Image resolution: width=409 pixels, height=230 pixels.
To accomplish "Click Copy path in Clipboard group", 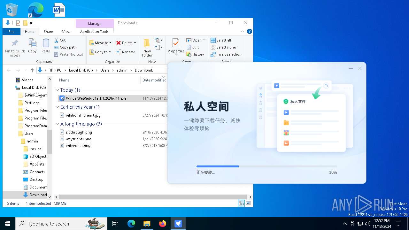I will (65, 47).
